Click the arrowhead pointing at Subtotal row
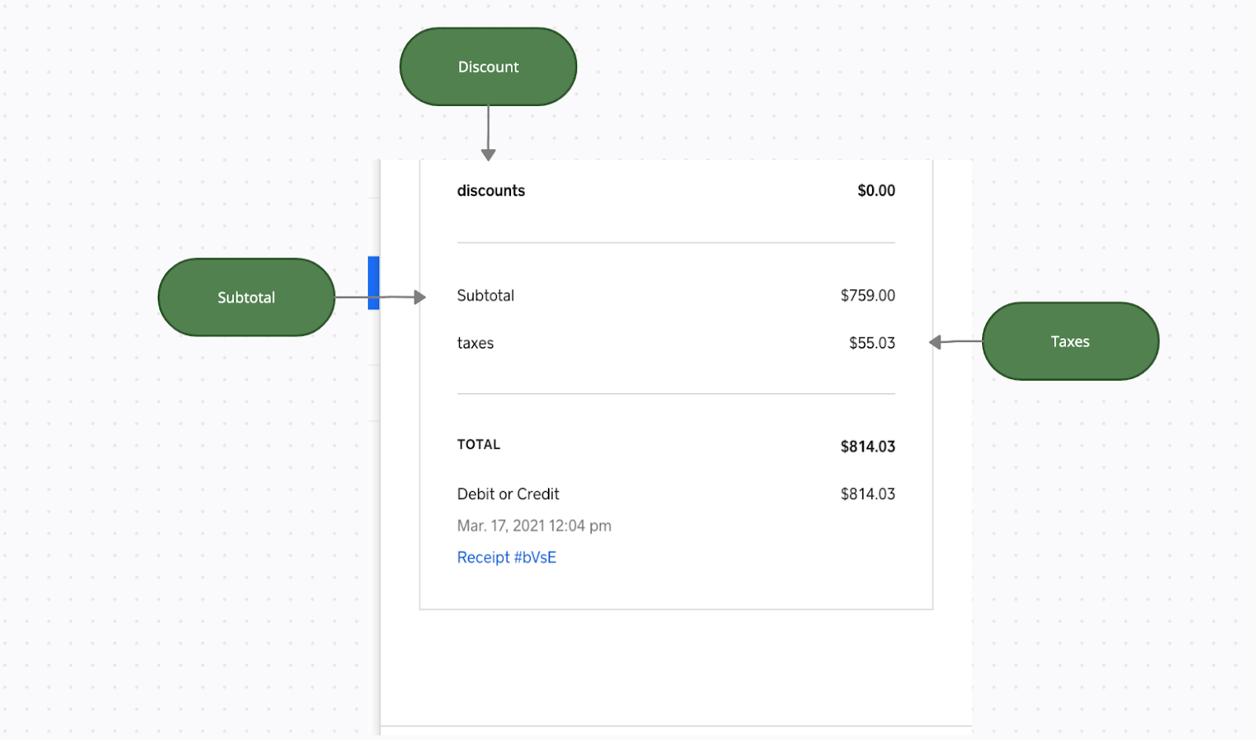1256x740 pixels. click(419, 297)
